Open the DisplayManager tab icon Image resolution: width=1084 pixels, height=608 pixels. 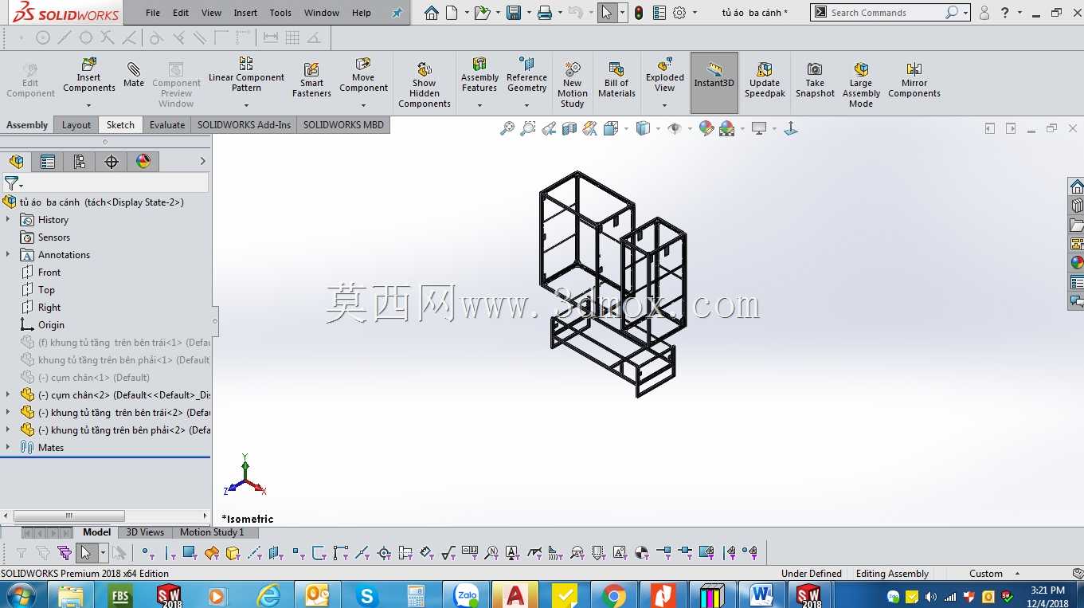click(x=143, y=162)
